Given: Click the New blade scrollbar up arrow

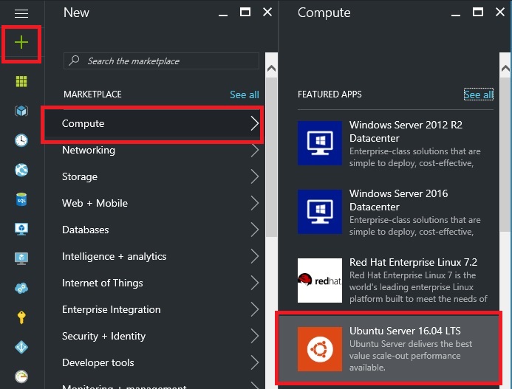Looking at the screenshot, I should (271, 68).
